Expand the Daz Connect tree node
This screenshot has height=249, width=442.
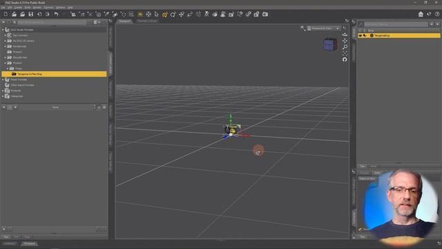pyautogui.click(x=5, y=35)
